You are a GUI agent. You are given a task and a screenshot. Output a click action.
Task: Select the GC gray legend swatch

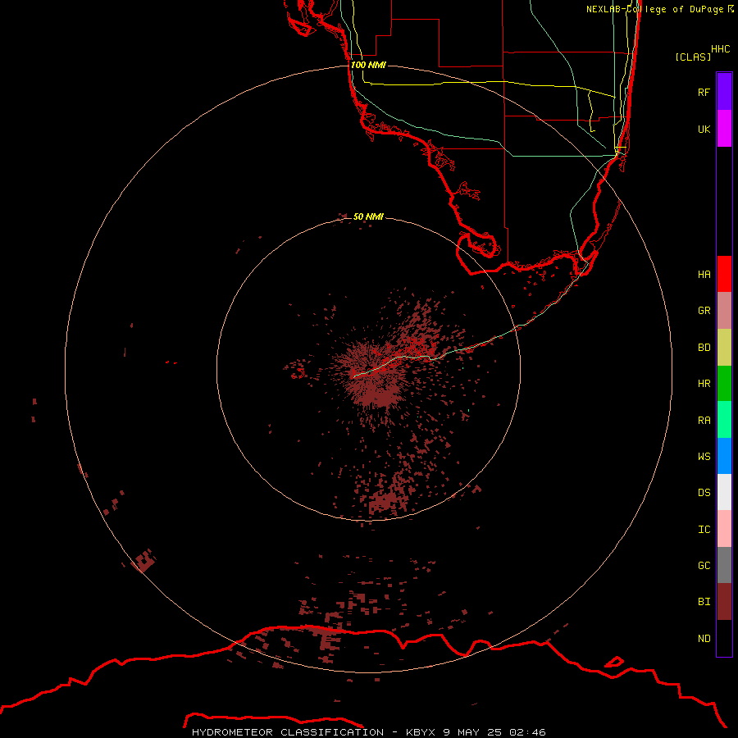tap(724, 565)
